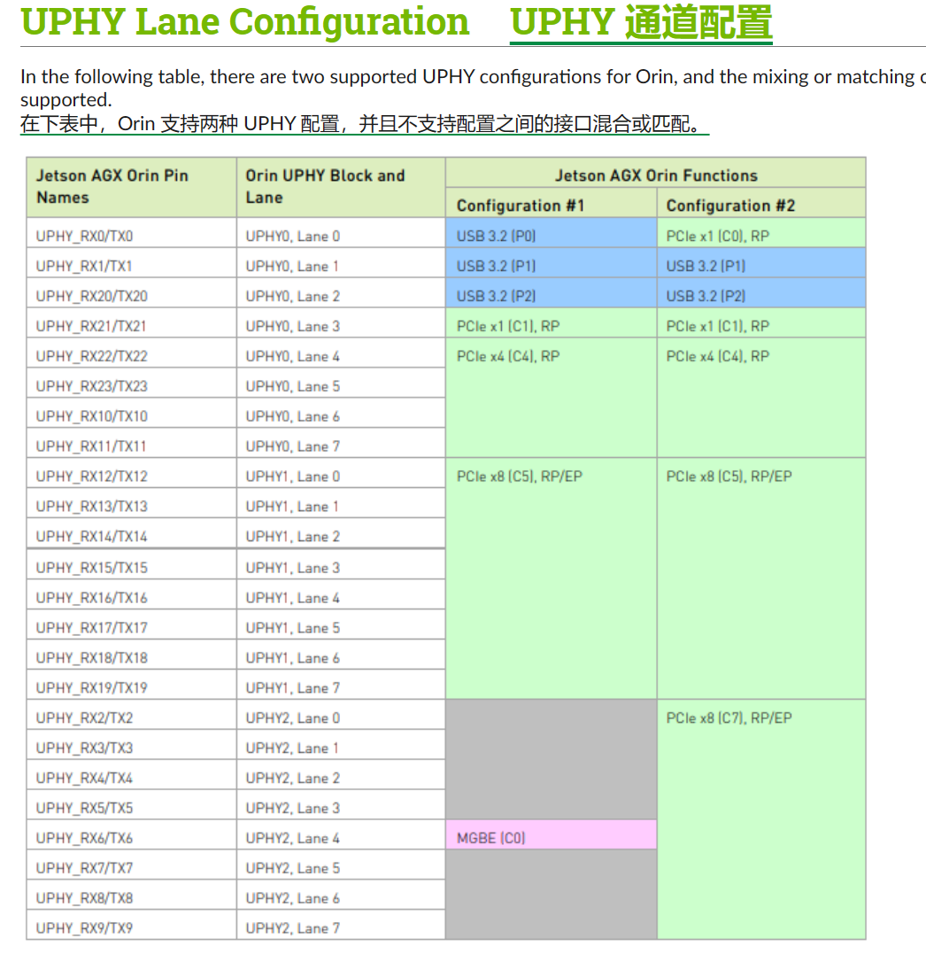
Task: Click the 'UPHY2, Lane 4' cell
Action: pyautogui.click(x=341, y=835)
